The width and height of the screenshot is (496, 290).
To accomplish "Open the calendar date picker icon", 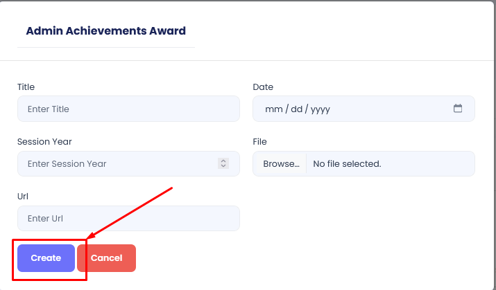I will (458, 109).
